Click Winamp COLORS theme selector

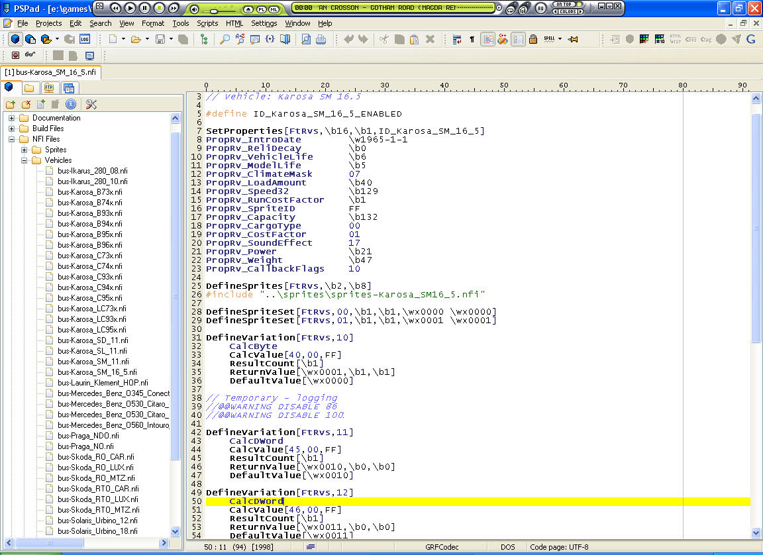pos(568,11)
